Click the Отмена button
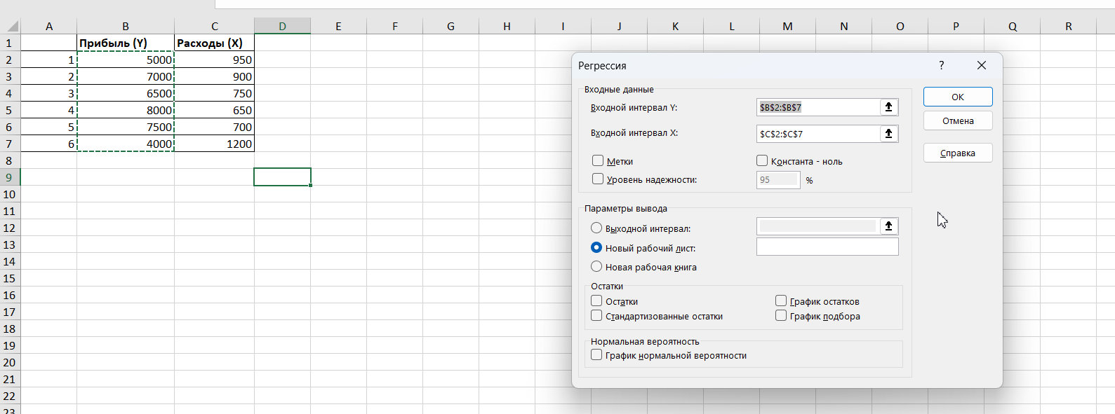 pos(957,120)
